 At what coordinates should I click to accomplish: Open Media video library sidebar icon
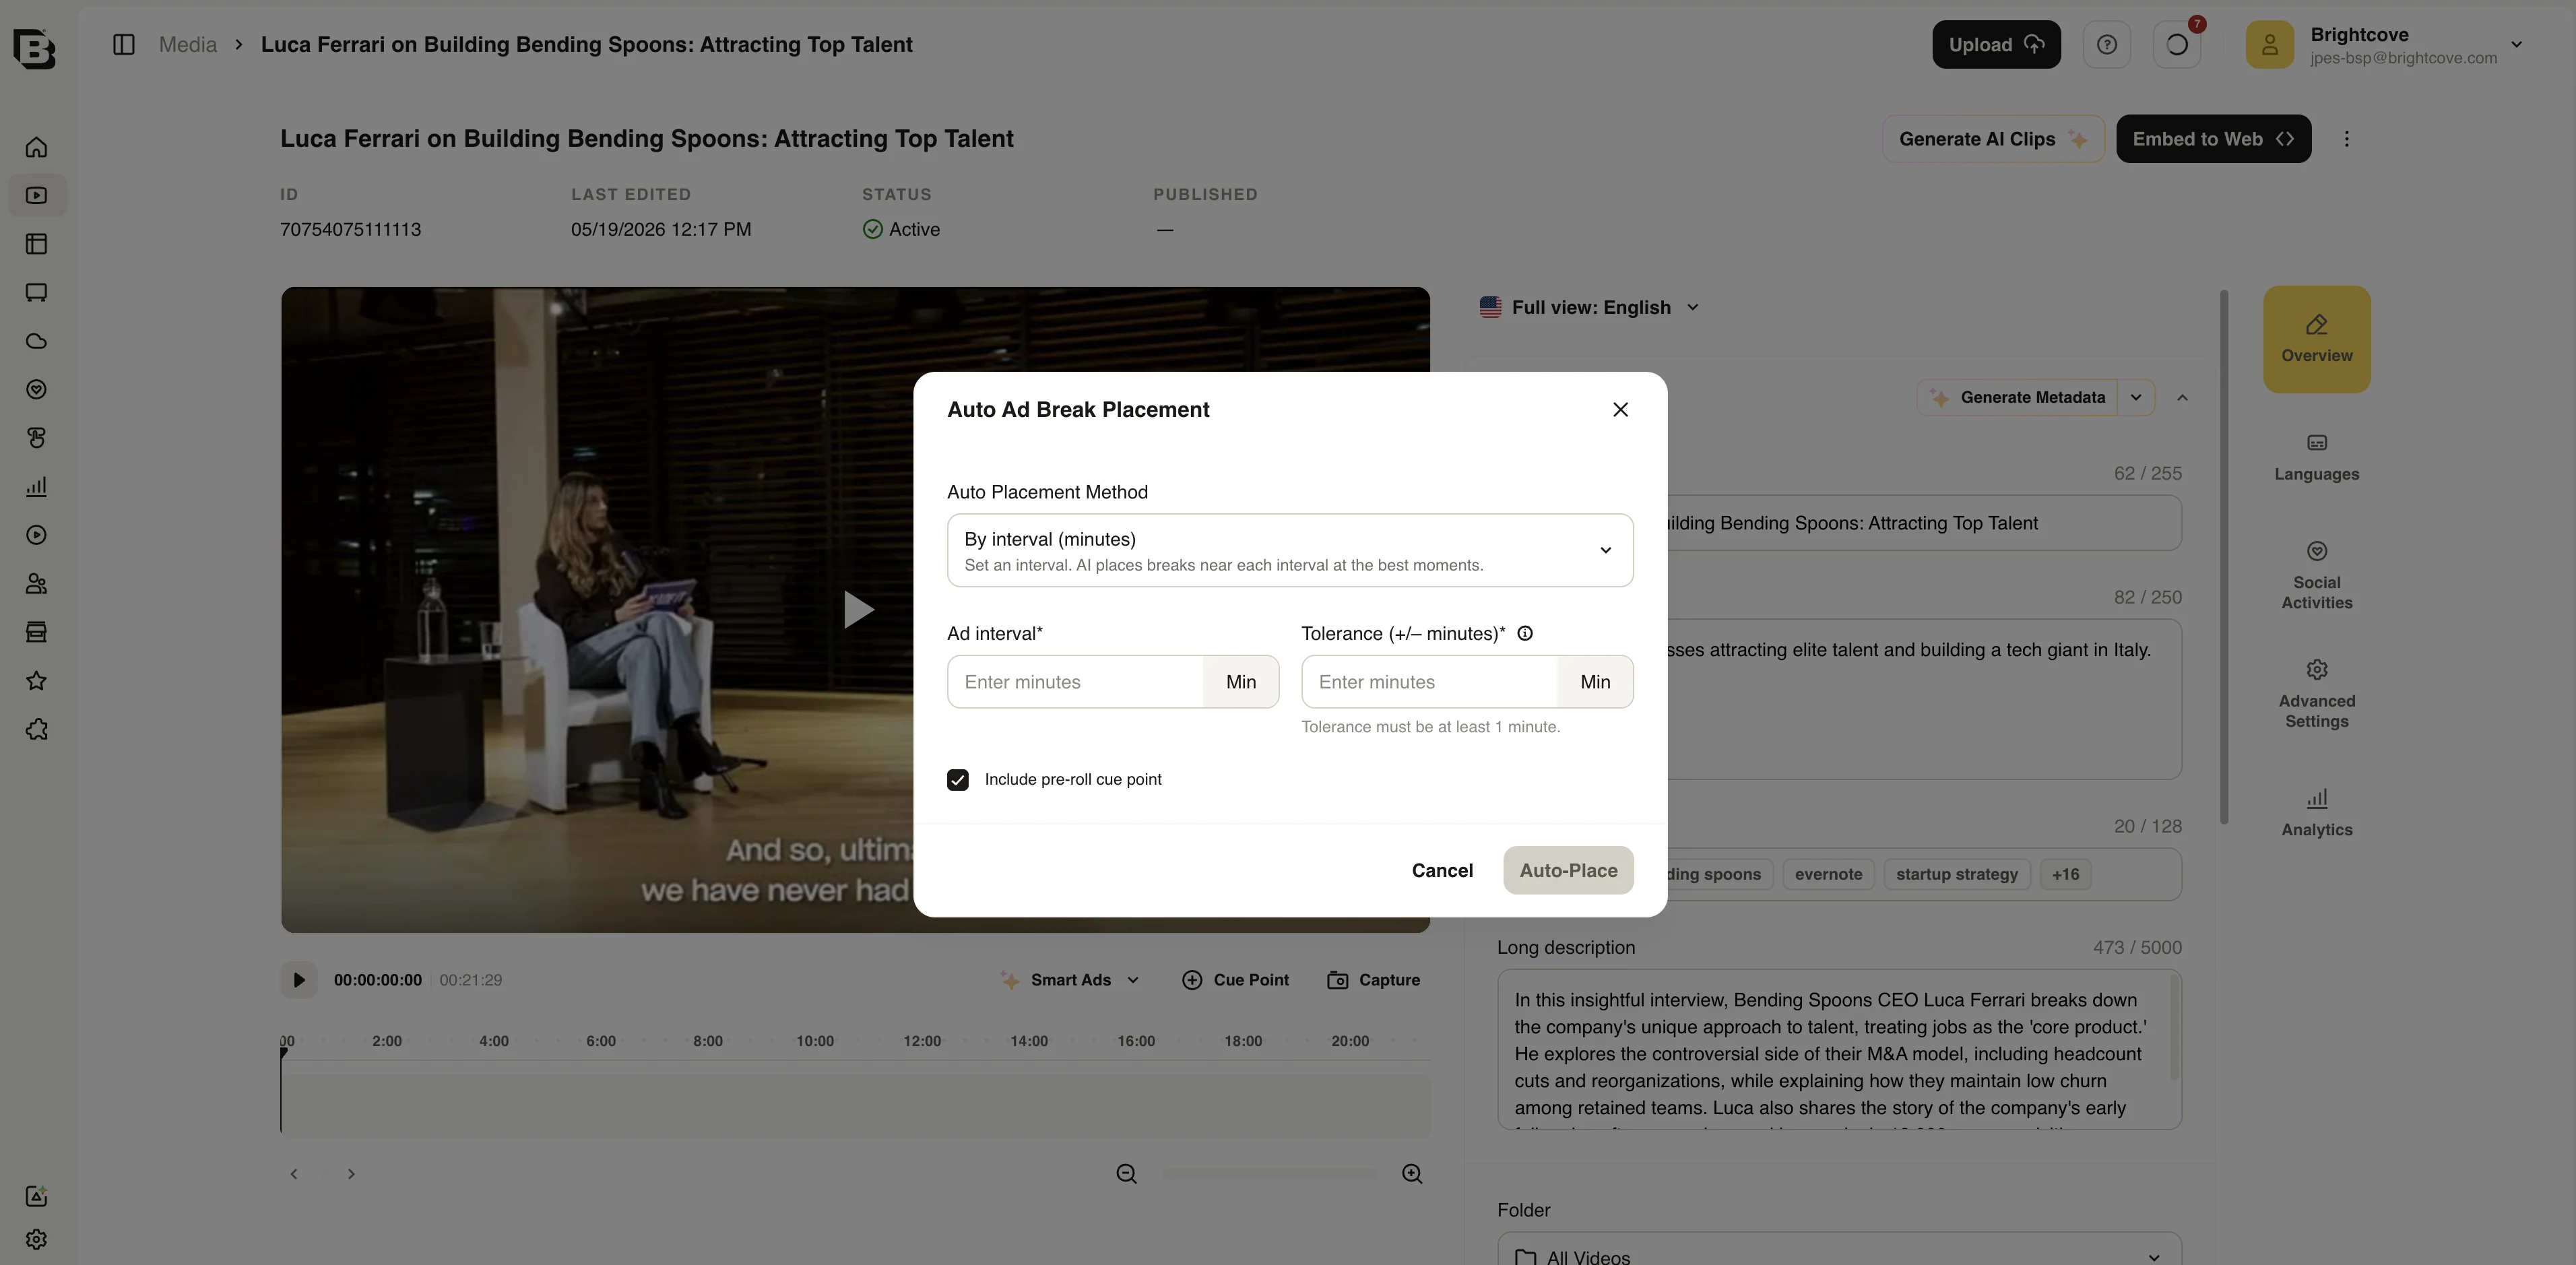coord(36,196)
